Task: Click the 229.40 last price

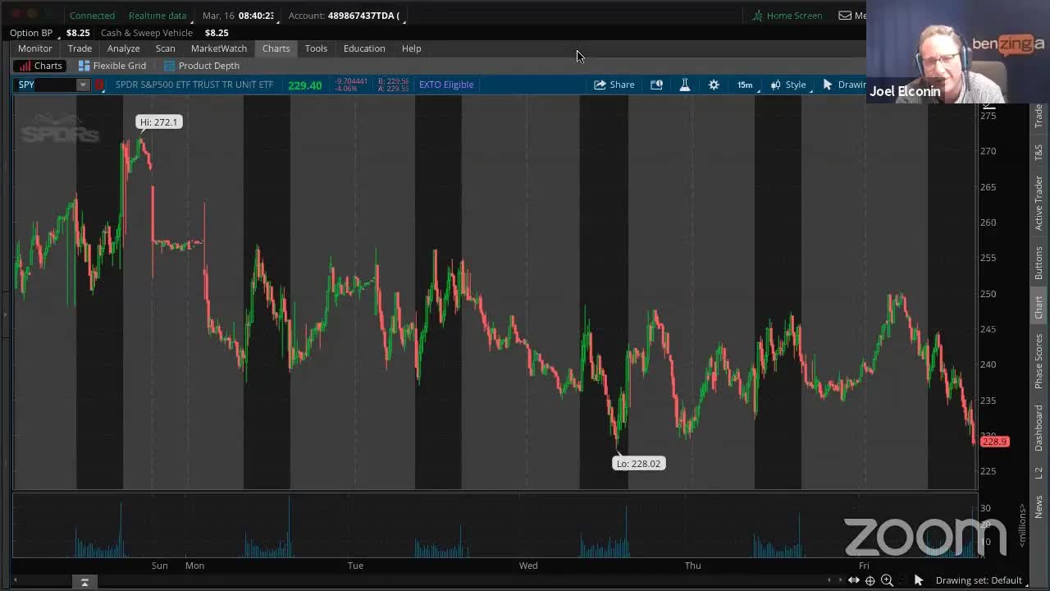Action: (304, 85)
